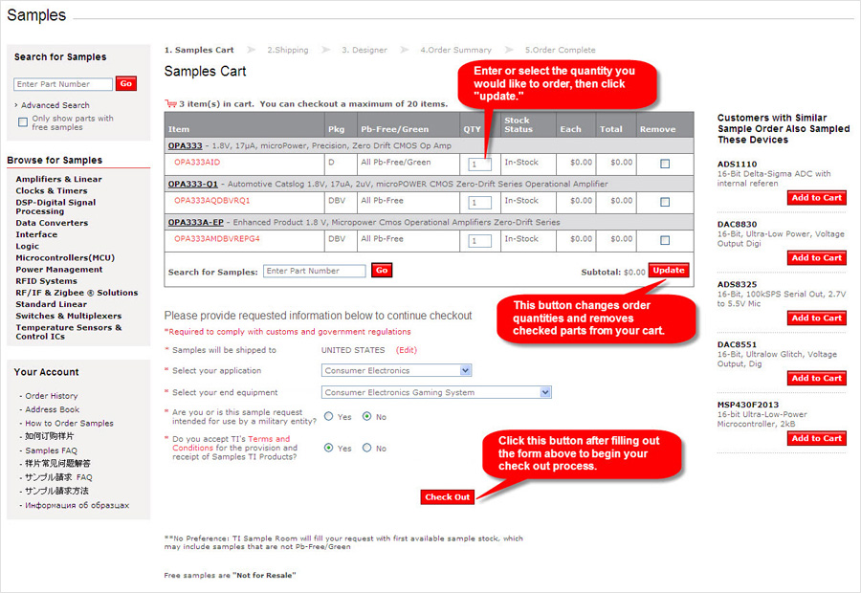Add ADS1110 to cart
Viewport: 861px width, 593px height.
pyautogui.click(x=816, y=198)
